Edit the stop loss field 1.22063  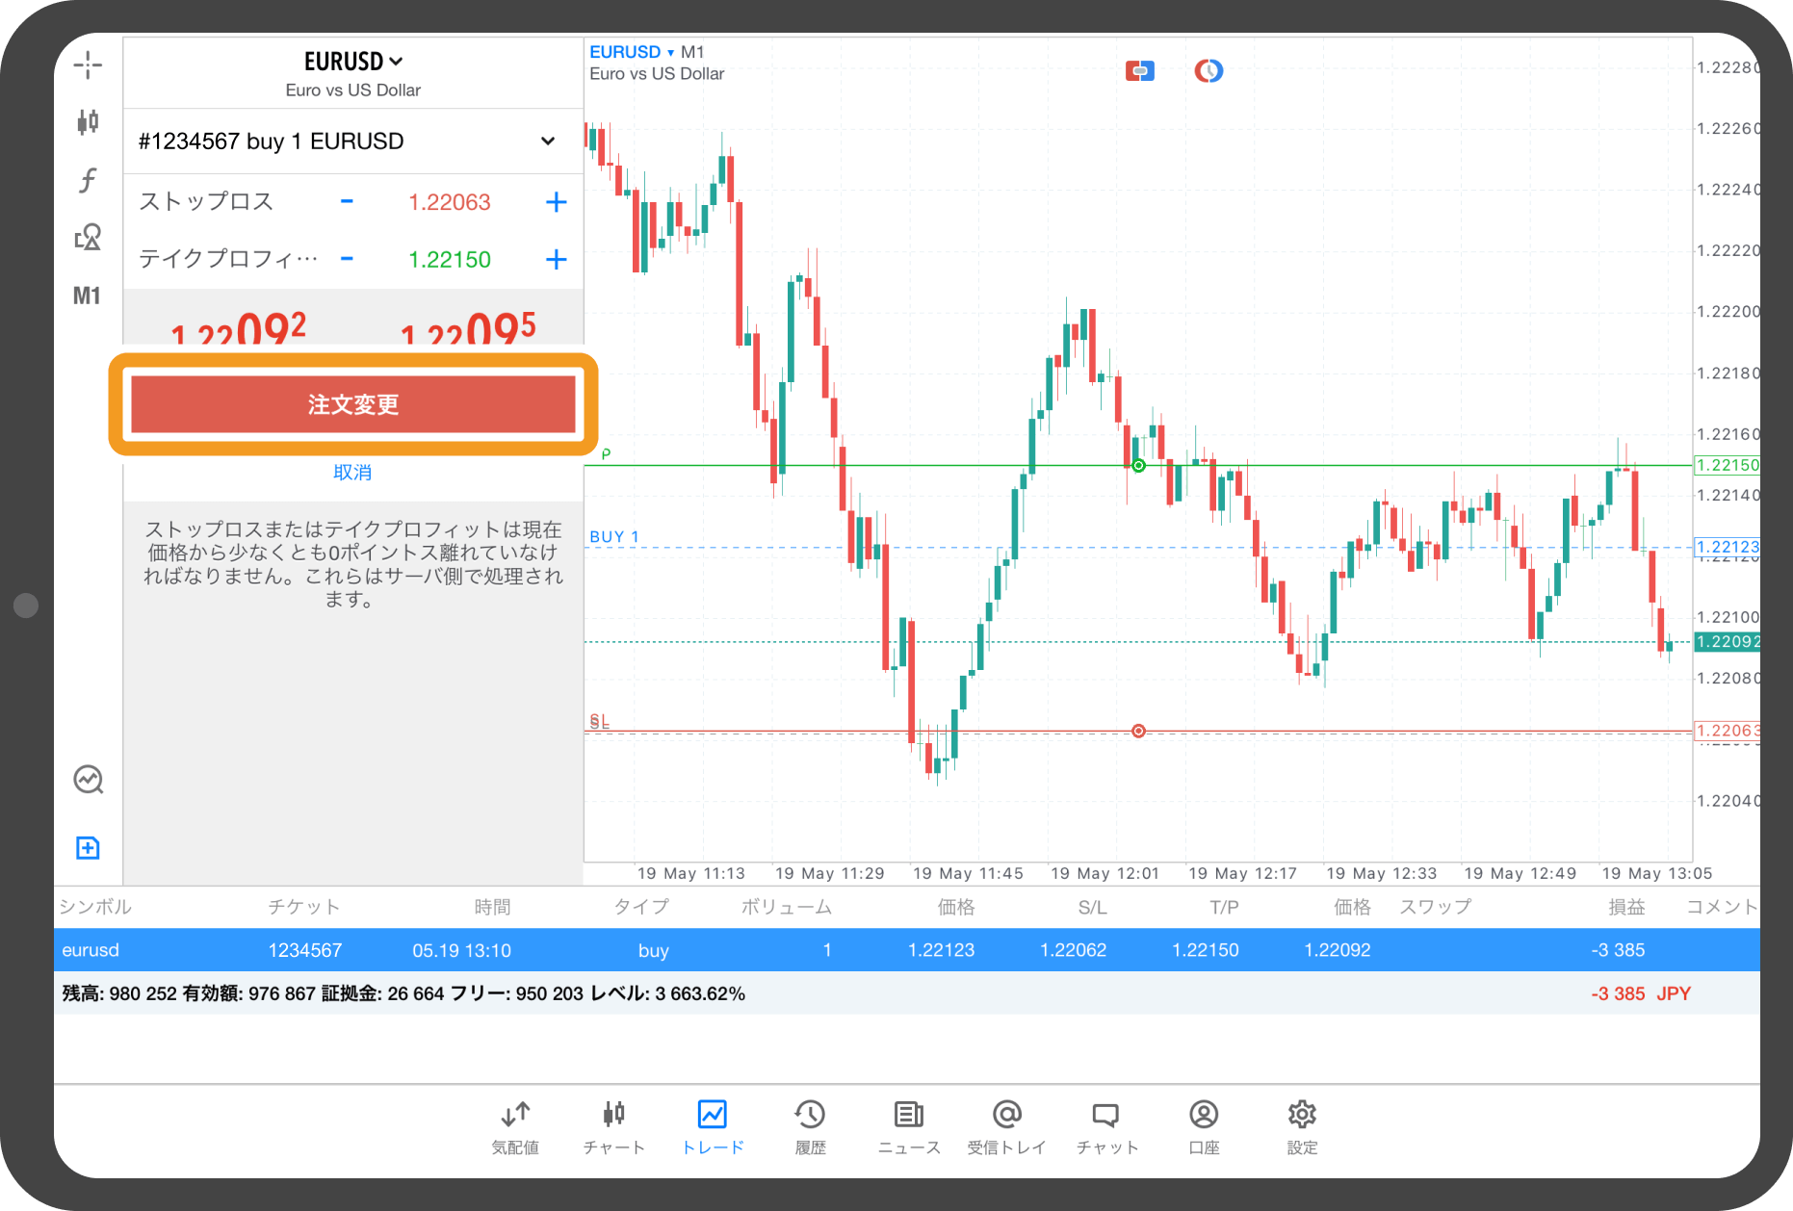450,202
